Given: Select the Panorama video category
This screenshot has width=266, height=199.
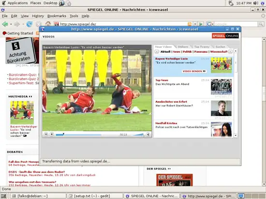Looking at the screenshot, I should pyautogui.click(x=201, y=52).
